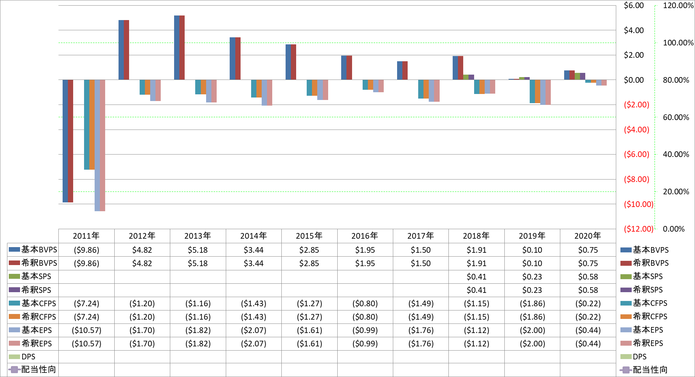This screenshot has width=695, height=377.
Task: Click the 2020年 基本BVPS value $0.75
Action: click(x=588, y=250)
